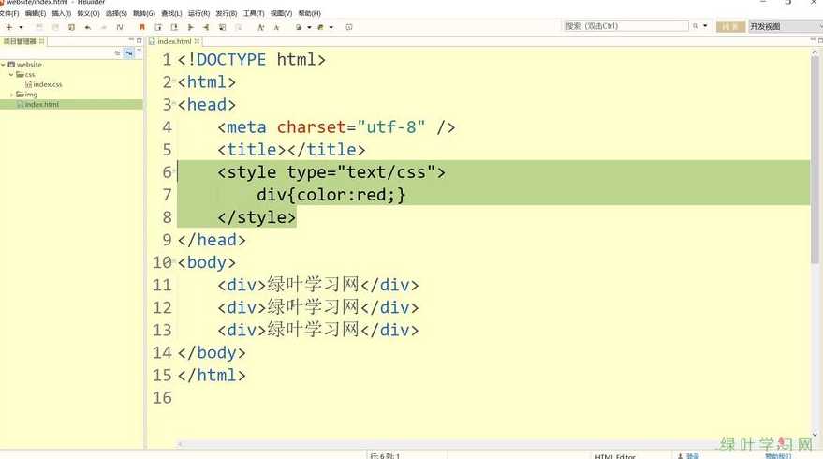This screenshot has width=823, height=459.
Task: Select the css folder in the tree
Action: [x=25, y=75]
